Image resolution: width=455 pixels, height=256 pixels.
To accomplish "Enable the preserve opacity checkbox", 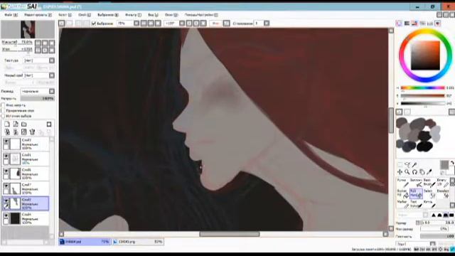I will pyautogui.click(x=3, y=105).
